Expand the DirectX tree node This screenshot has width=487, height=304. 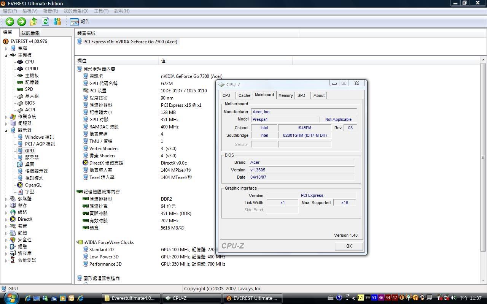pos(6,219)
